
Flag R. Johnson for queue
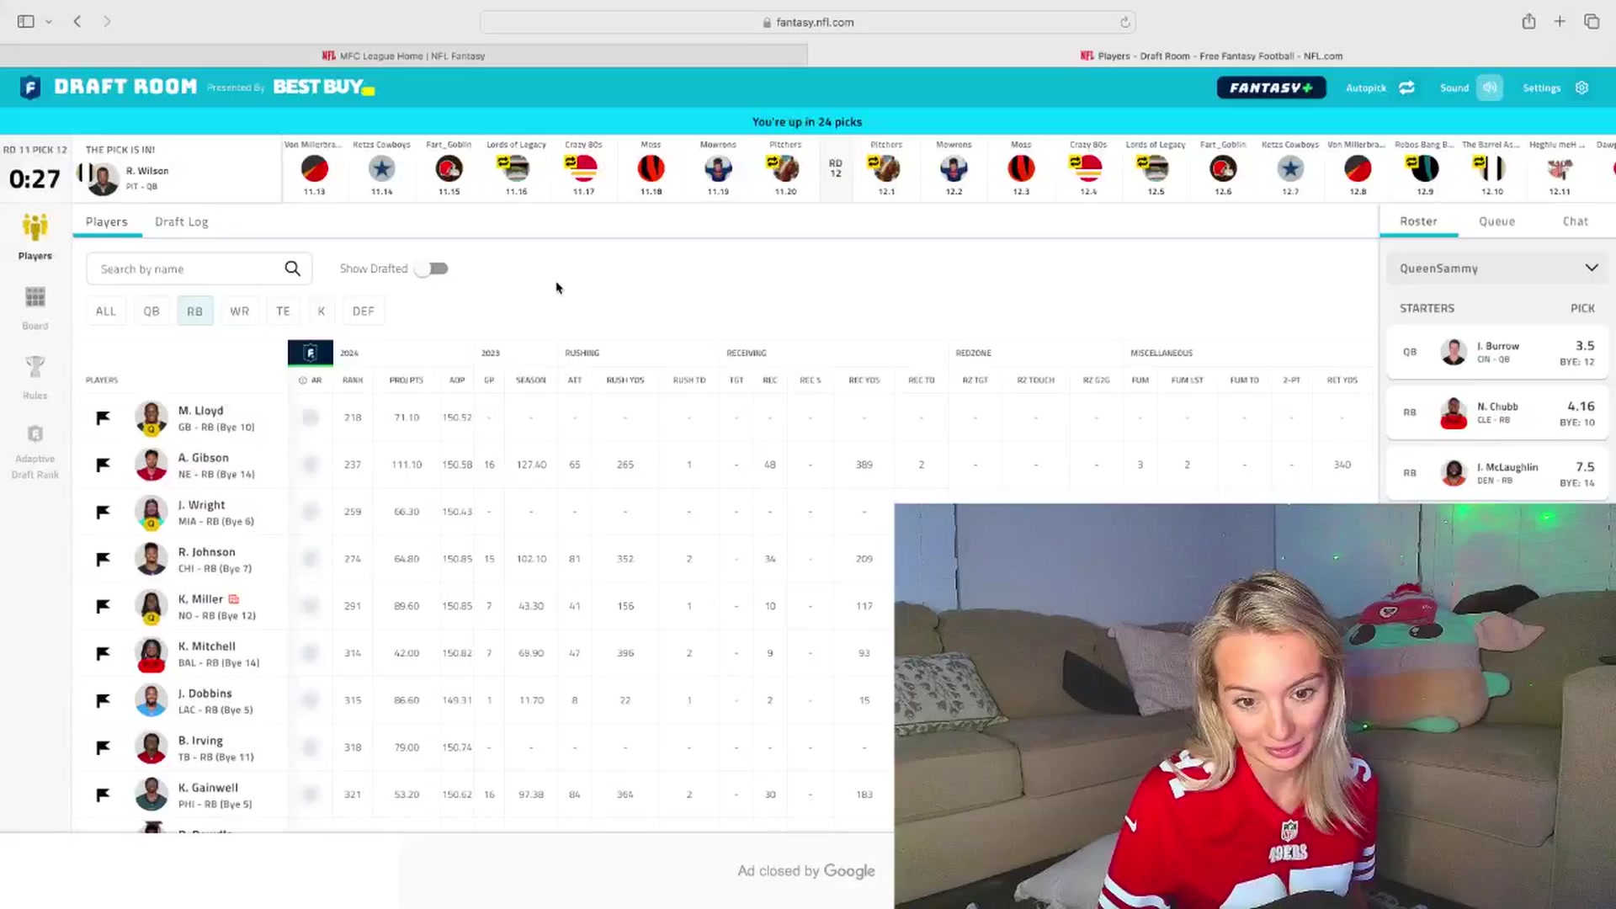103,559
